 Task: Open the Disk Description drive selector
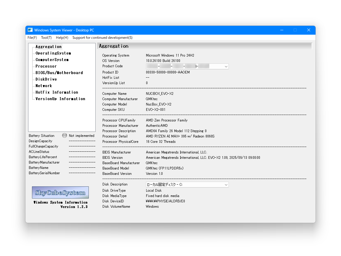pyautogui.click(x=186, y=184)
